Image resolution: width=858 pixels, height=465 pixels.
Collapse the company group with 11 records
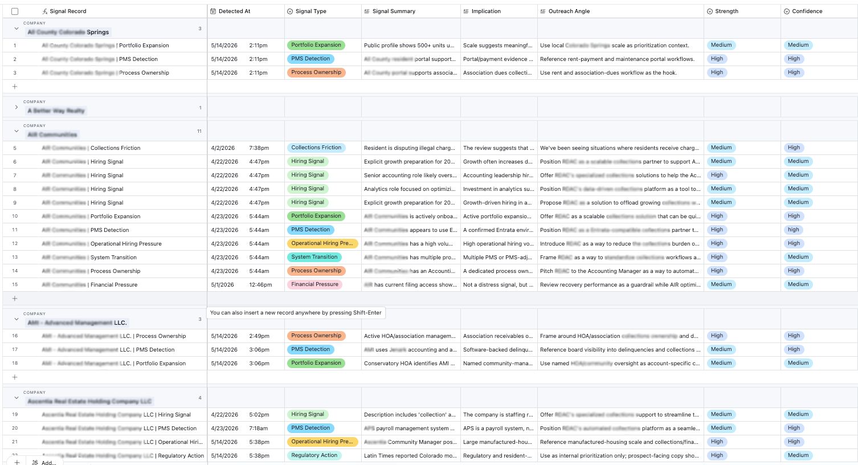(16, 131)
